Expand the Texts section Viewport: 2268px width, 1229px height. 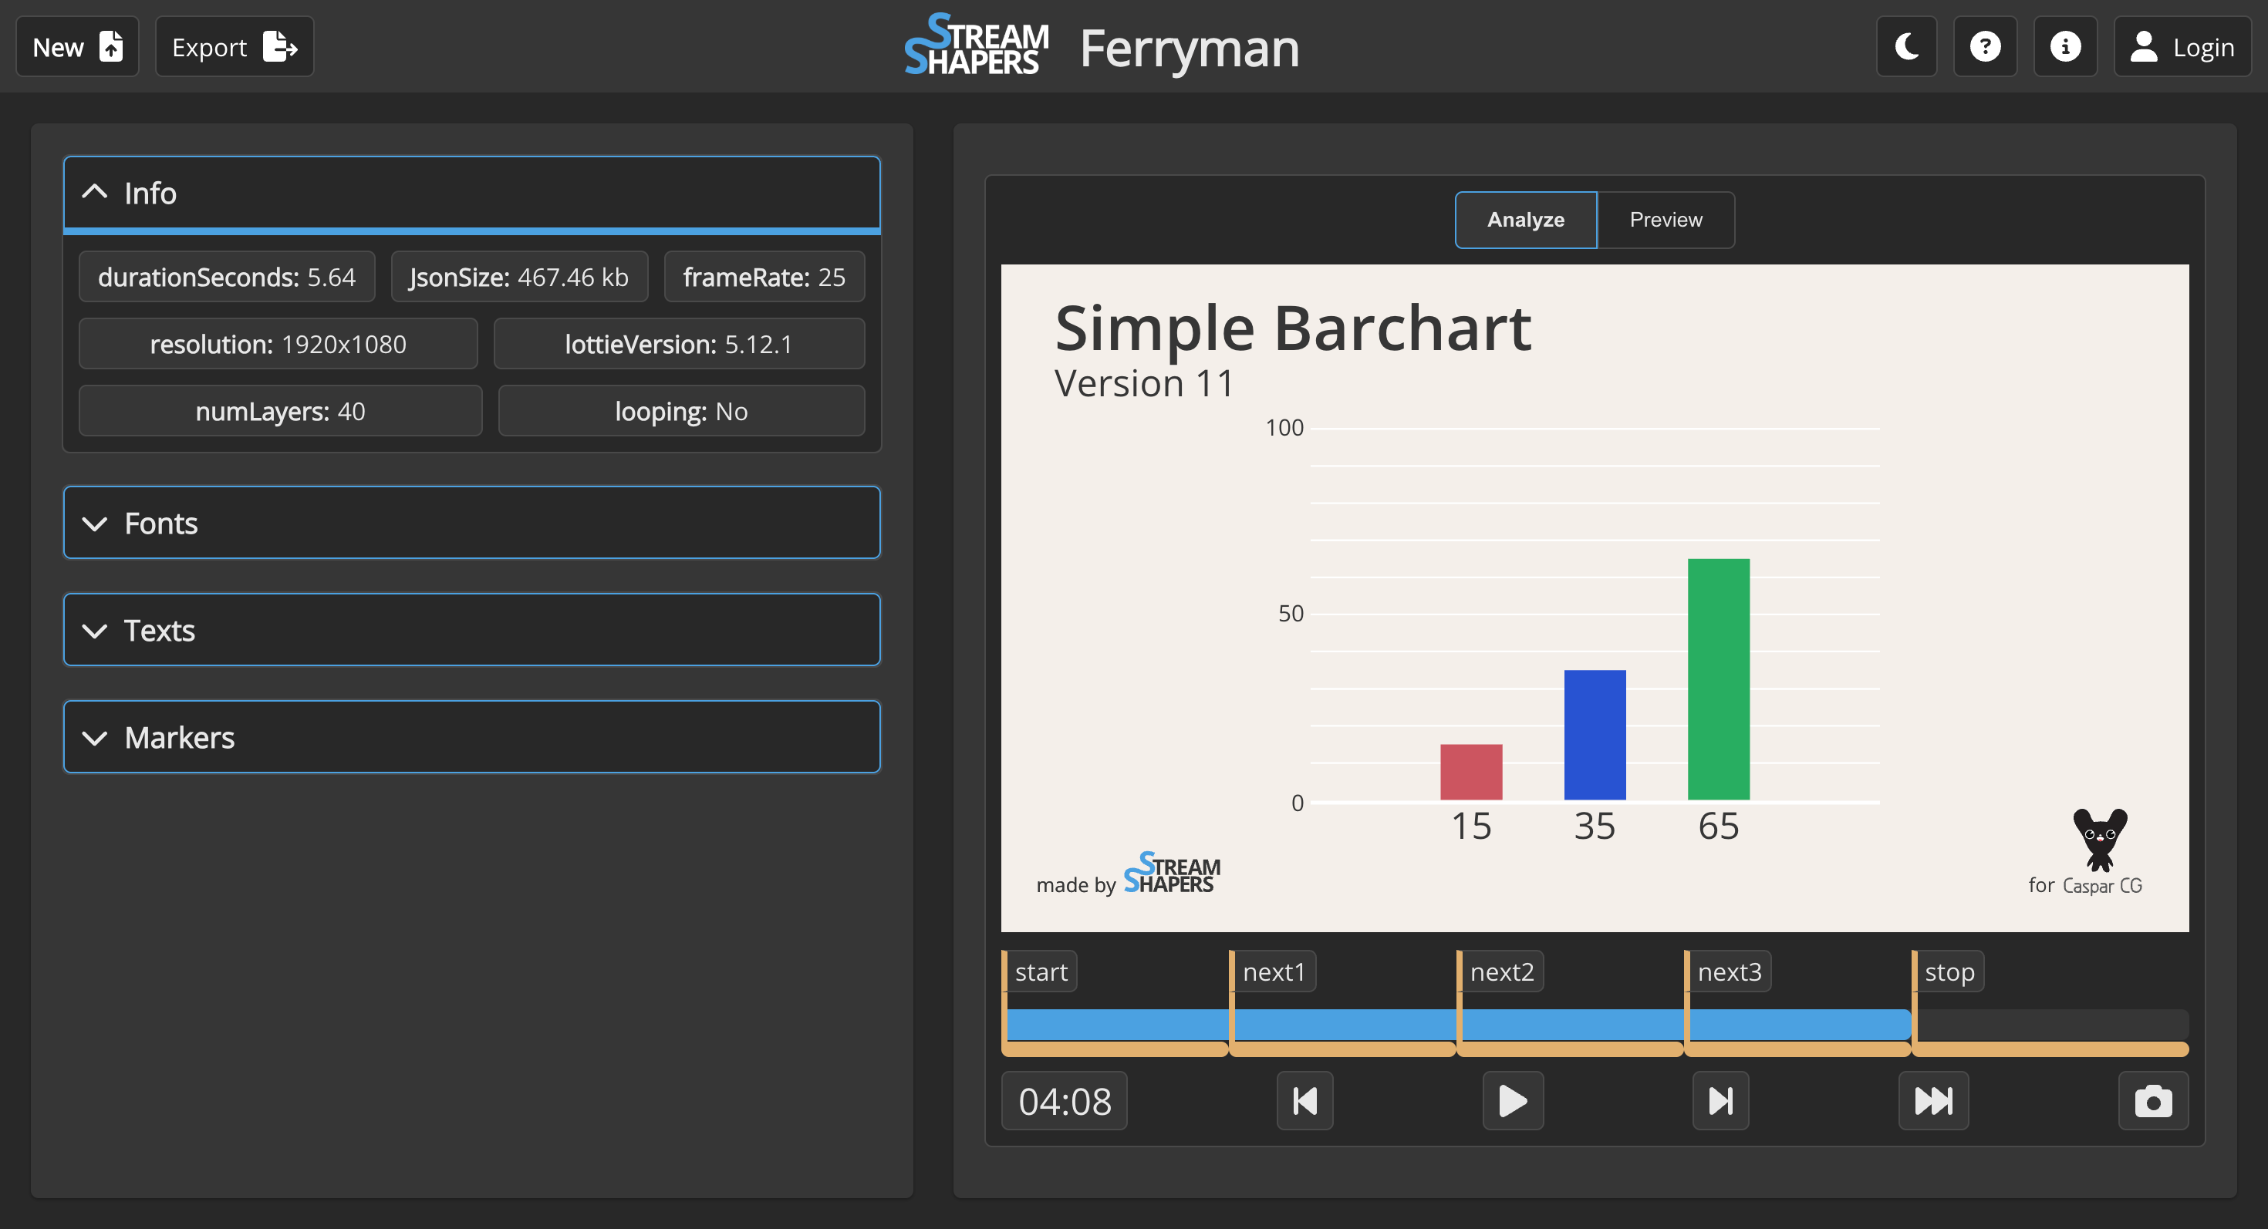point(472,630)
